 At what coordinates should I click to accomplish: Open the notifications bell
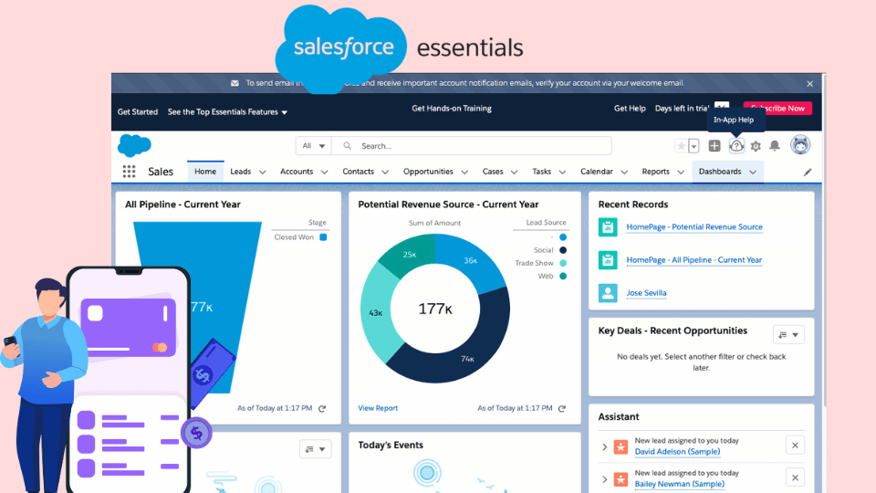pyautogui.click(x=775, y=146)
